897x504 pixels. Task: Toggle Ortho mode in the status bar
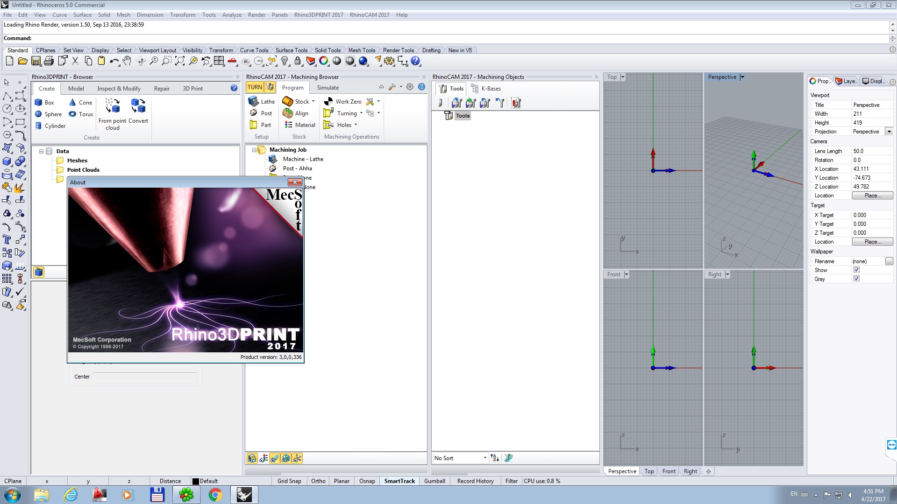pyautogui.click(x=318, y=481)
